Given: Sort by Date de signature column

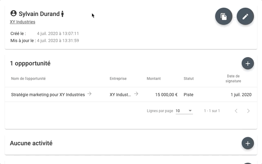Looking at the screenshot, I should pos(233,79).
